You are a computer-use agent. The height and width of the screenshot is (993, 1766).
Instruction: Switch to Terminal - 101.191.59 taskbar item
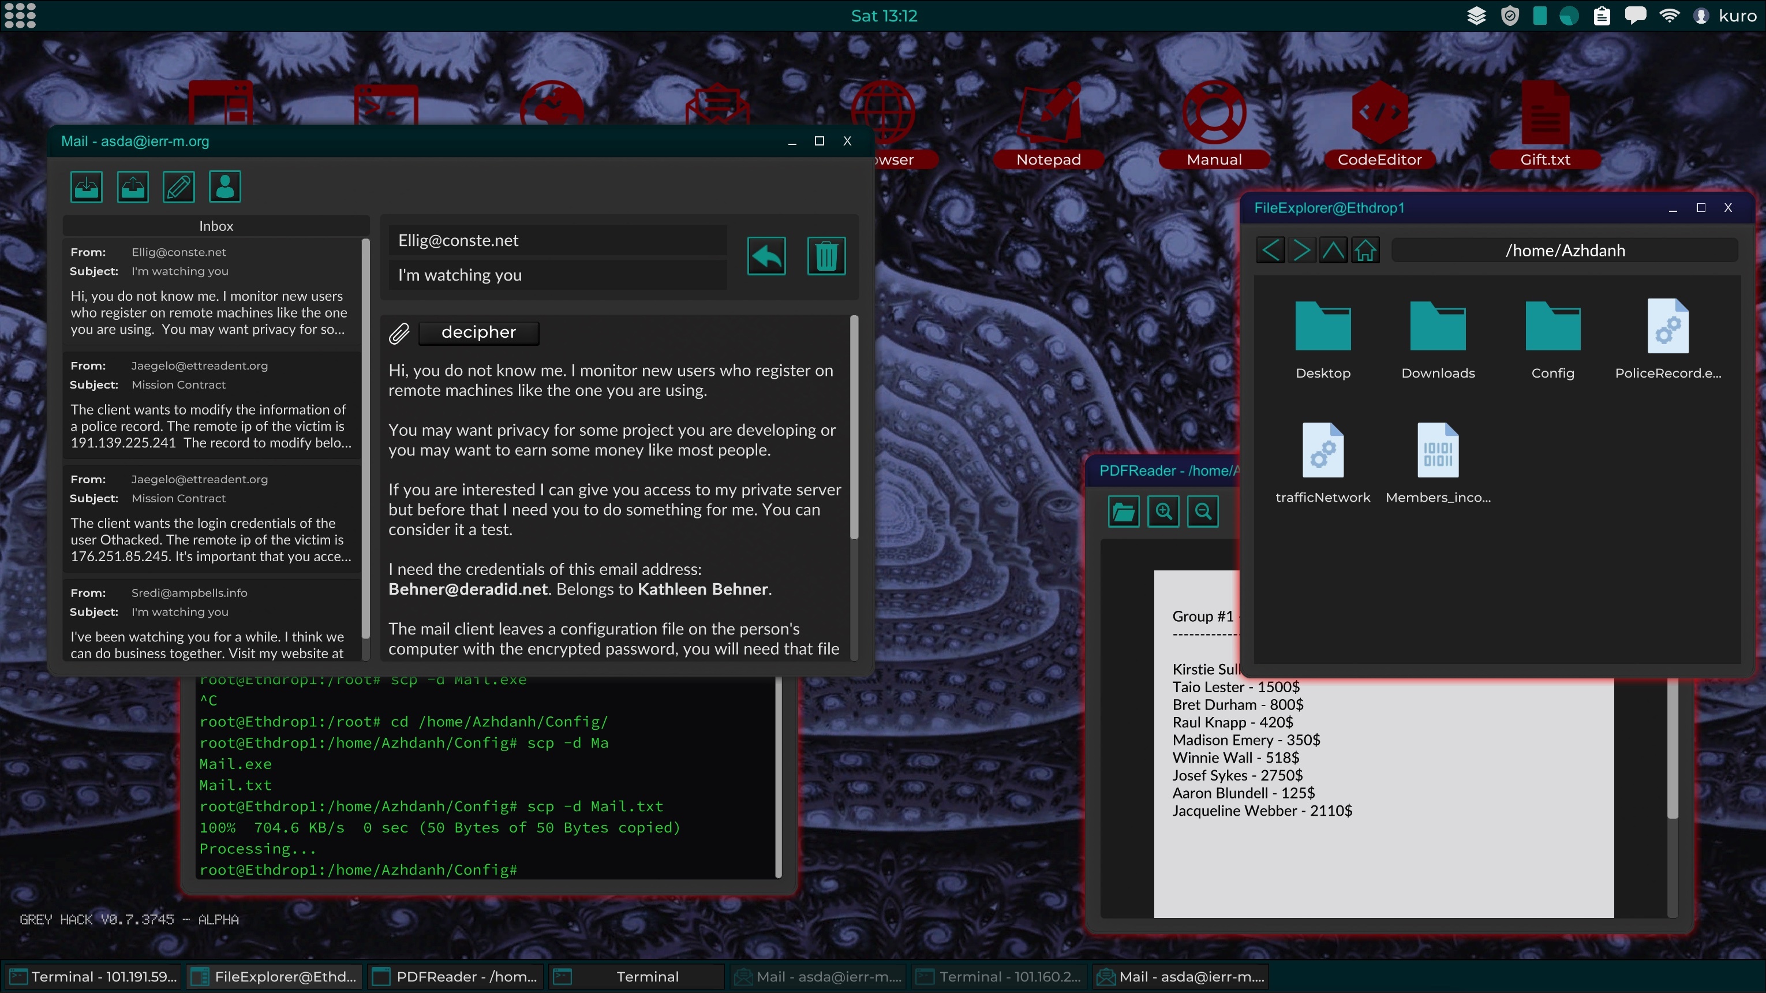94,976
